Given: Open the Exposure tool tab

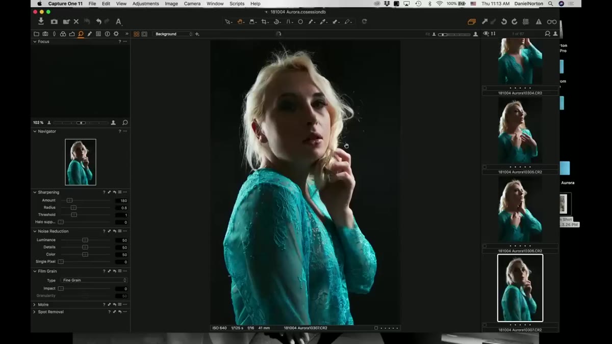Looking at the screenshot, I should 72,34.
